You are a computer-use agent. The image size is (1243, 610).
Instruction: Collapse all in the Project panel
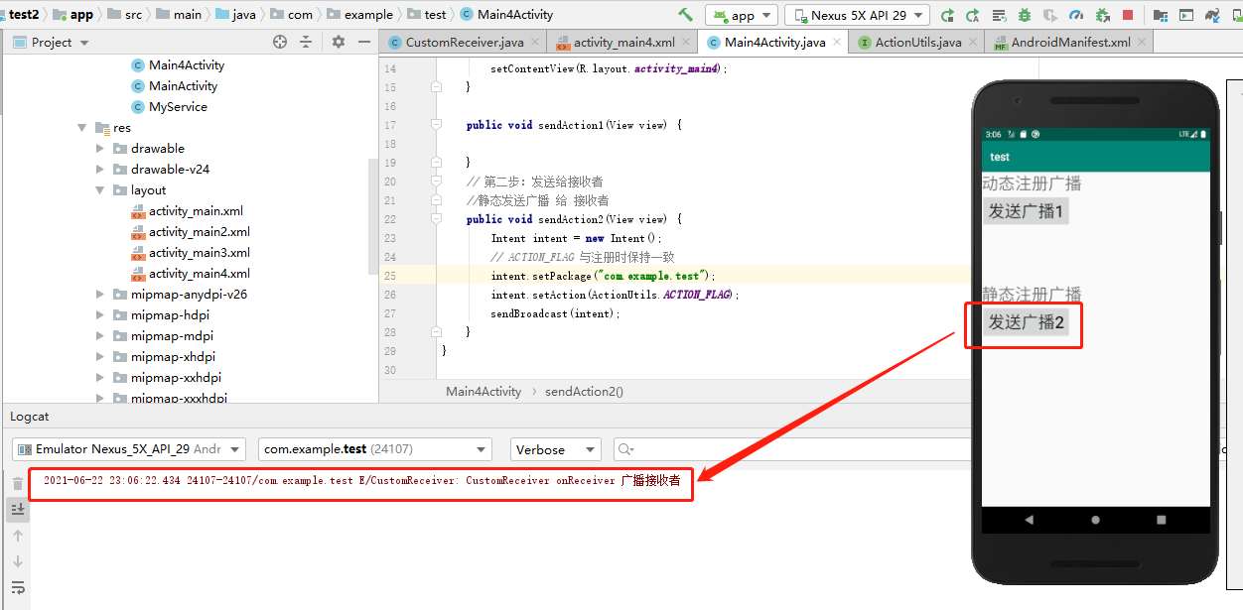pos(306,42)
